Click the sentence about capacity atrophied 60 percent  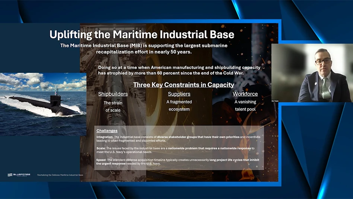click(179, 70)
